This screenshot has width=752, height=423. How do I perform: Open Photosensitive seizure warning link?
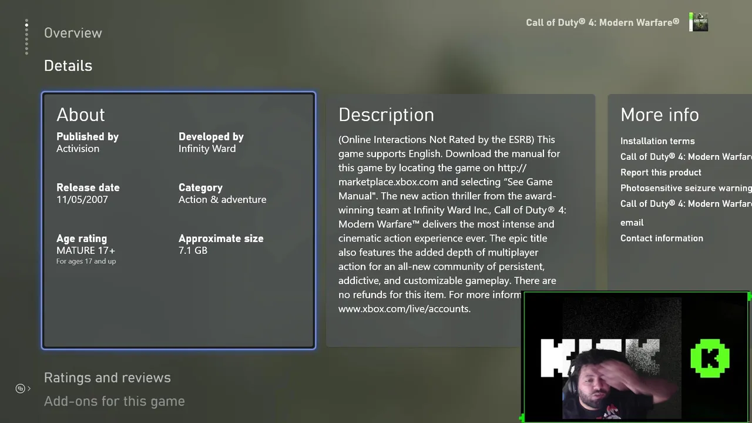686,188
